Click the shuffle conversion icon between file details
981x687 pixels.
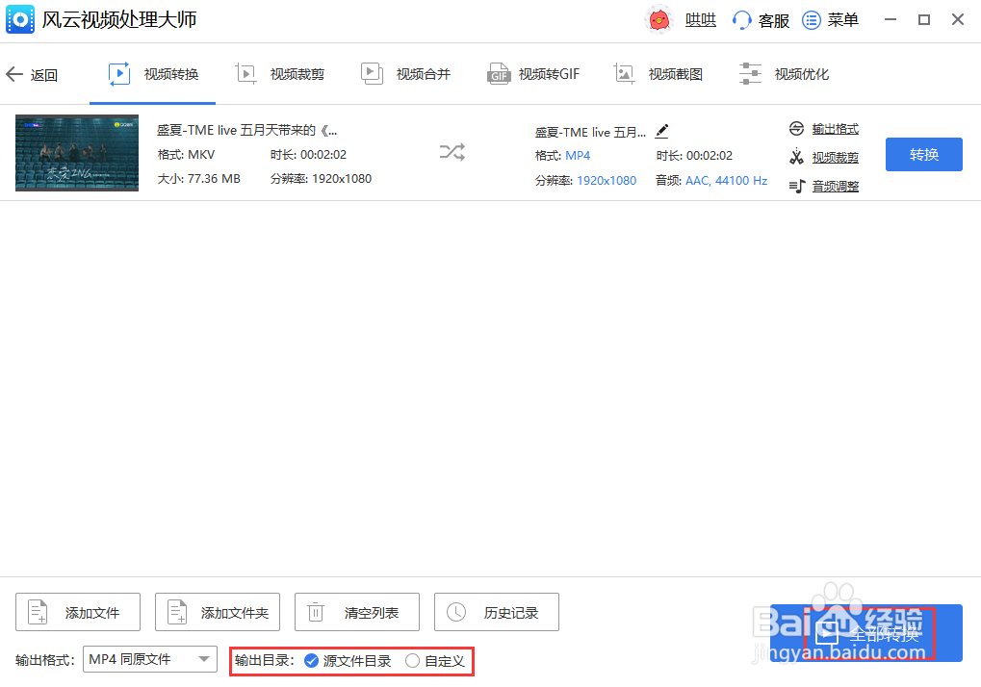452,153
